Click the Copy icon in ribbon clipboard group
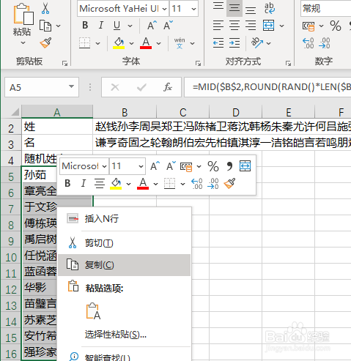The width and height of the screenshot is (351, 361). coord(45,26)
